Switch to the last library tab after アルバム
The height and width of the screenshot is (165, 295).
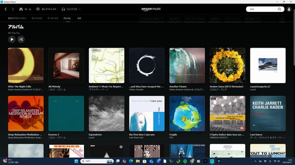click(x=79, y=18)
